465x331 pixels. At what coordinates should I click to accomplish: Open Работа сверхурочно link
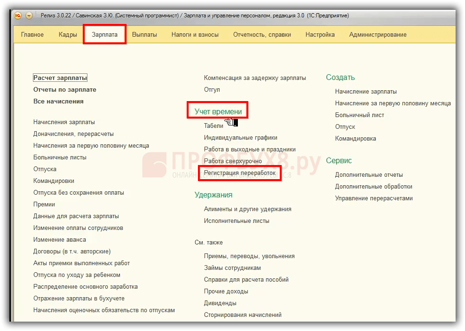[233, 161]
